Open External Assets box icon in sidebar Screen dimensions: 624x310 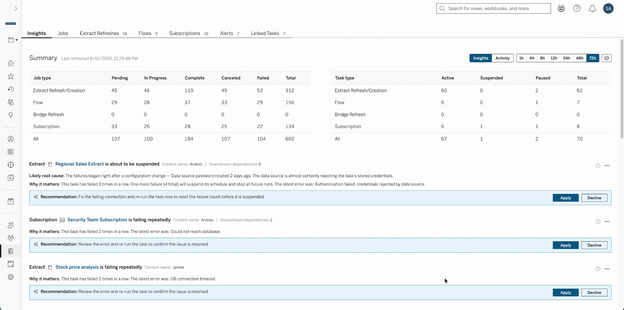[x=11, y=201]
